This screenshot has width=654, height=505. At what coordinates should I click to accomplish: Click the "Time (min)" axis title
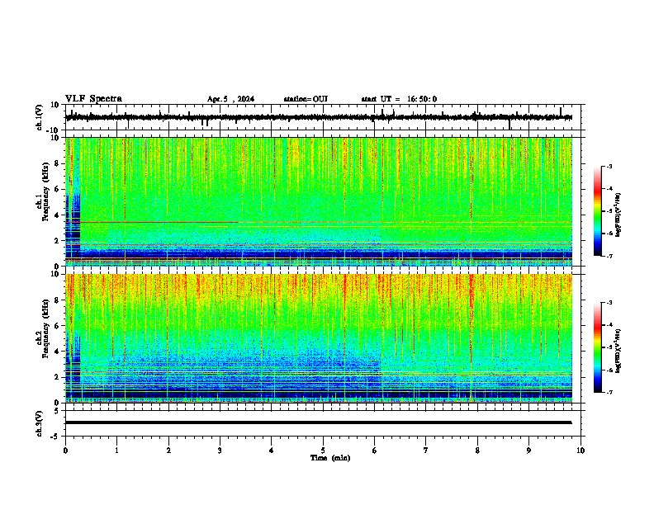pyautogui.click(x=330, y=458)
